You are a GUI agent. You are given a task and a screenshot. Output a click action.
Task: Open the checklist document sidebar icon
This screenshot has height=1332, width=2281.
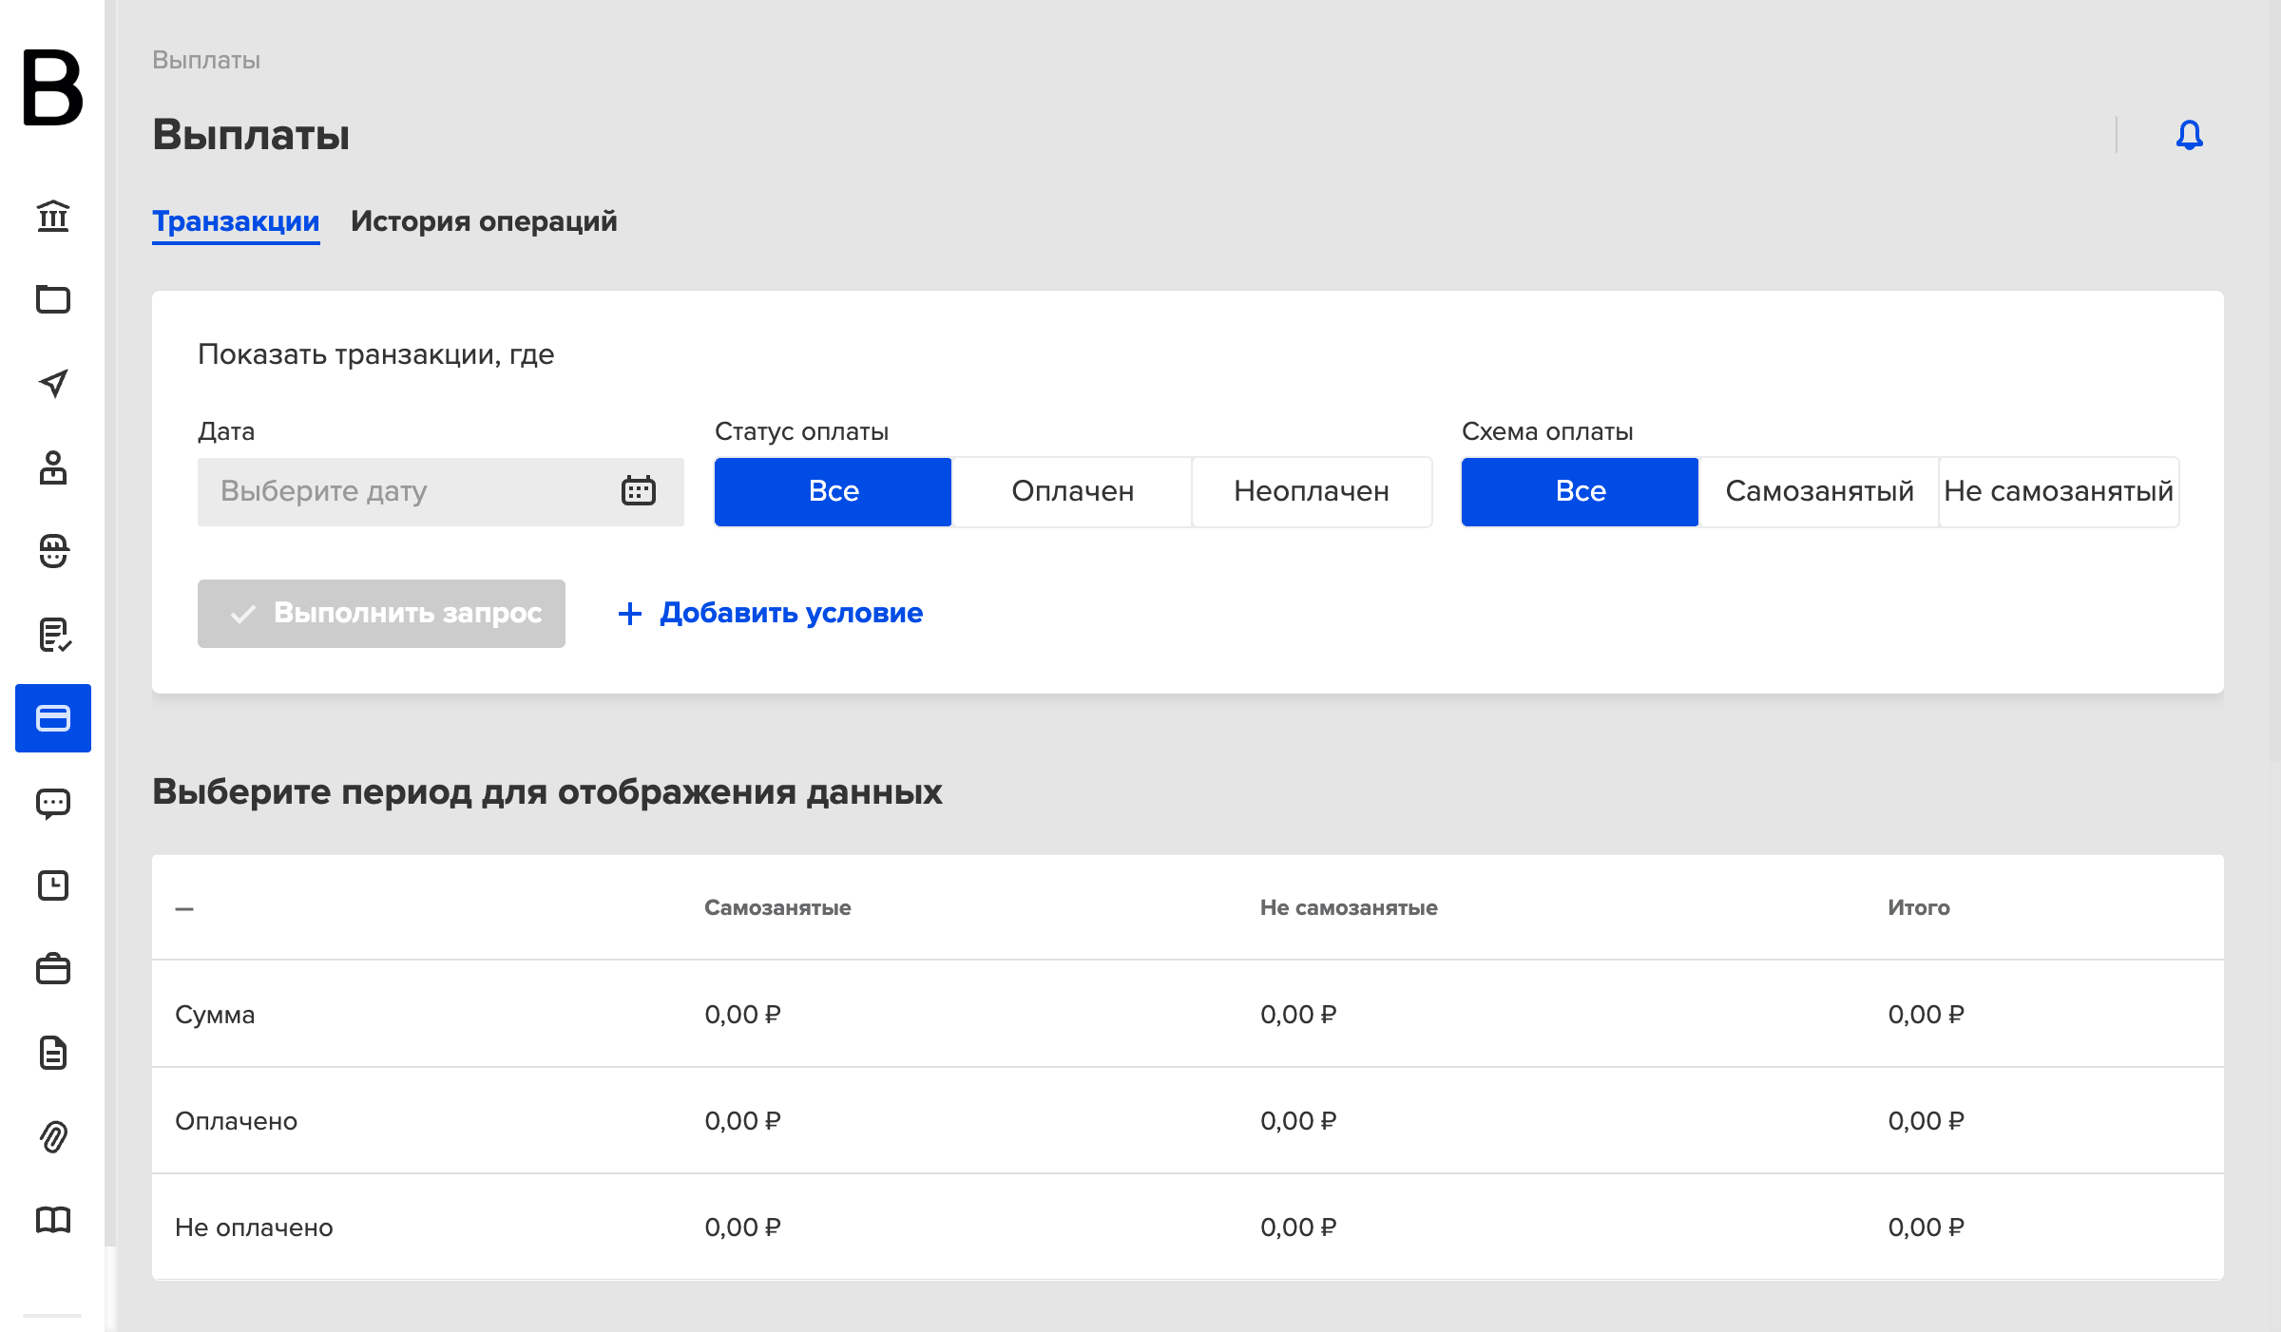click(x=53, y=634)
